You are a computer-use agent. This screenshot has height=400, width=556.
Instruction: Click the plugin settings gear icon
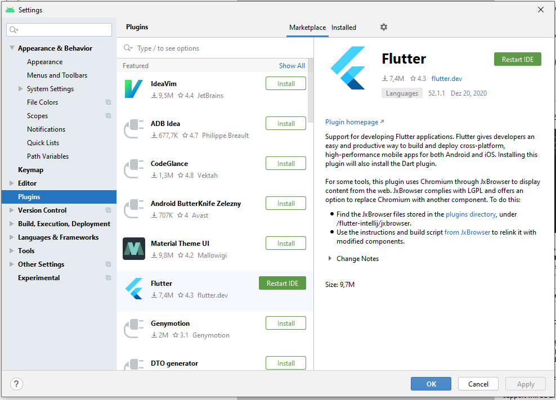[384, 27]
